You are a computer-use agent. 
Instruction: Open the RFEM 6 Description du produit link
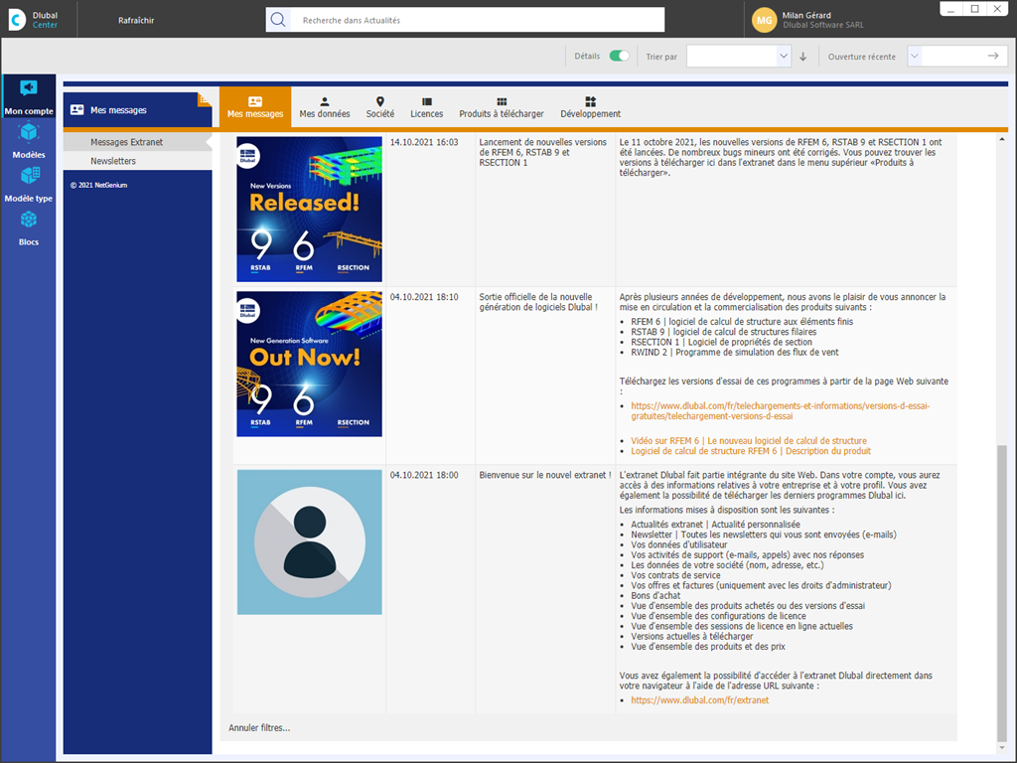[751, 451]
